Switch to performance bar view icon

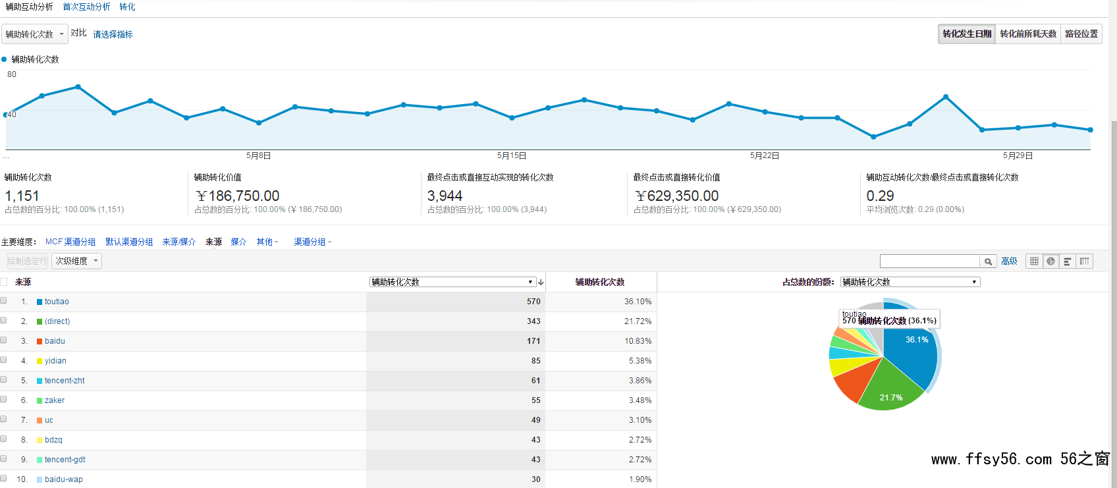coord(1067,261)
